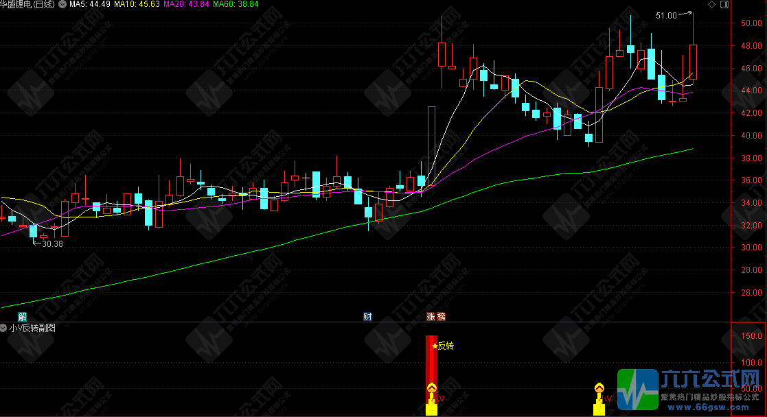The height and width of the screenshot is (417, 767).
Task: Click the ★反转 reversal signal label
Action: point(442,346)
